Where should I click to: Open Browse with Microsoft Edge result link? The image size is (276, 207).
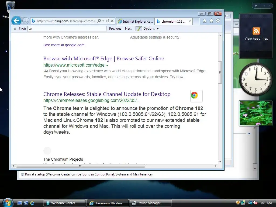pos(104,58)
